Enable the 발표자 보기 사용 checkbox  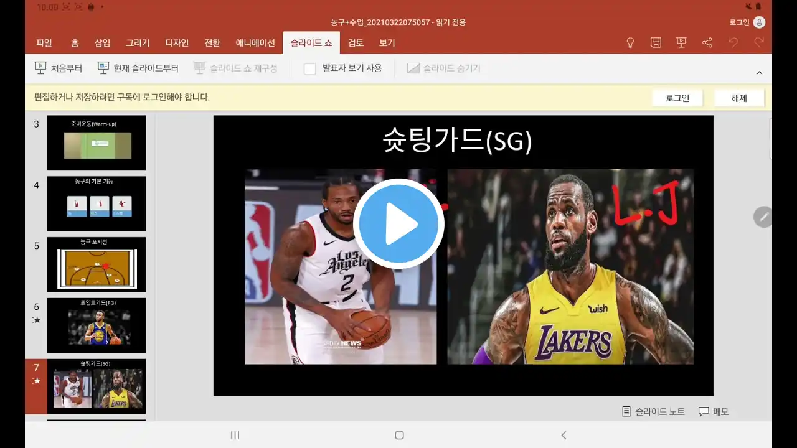point(310,68)
